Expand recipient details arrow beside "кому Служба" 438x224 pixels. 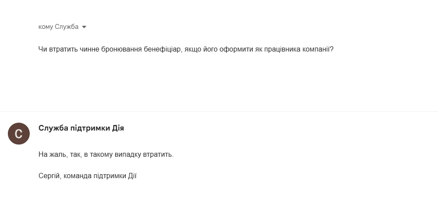[x=84, y=27]
